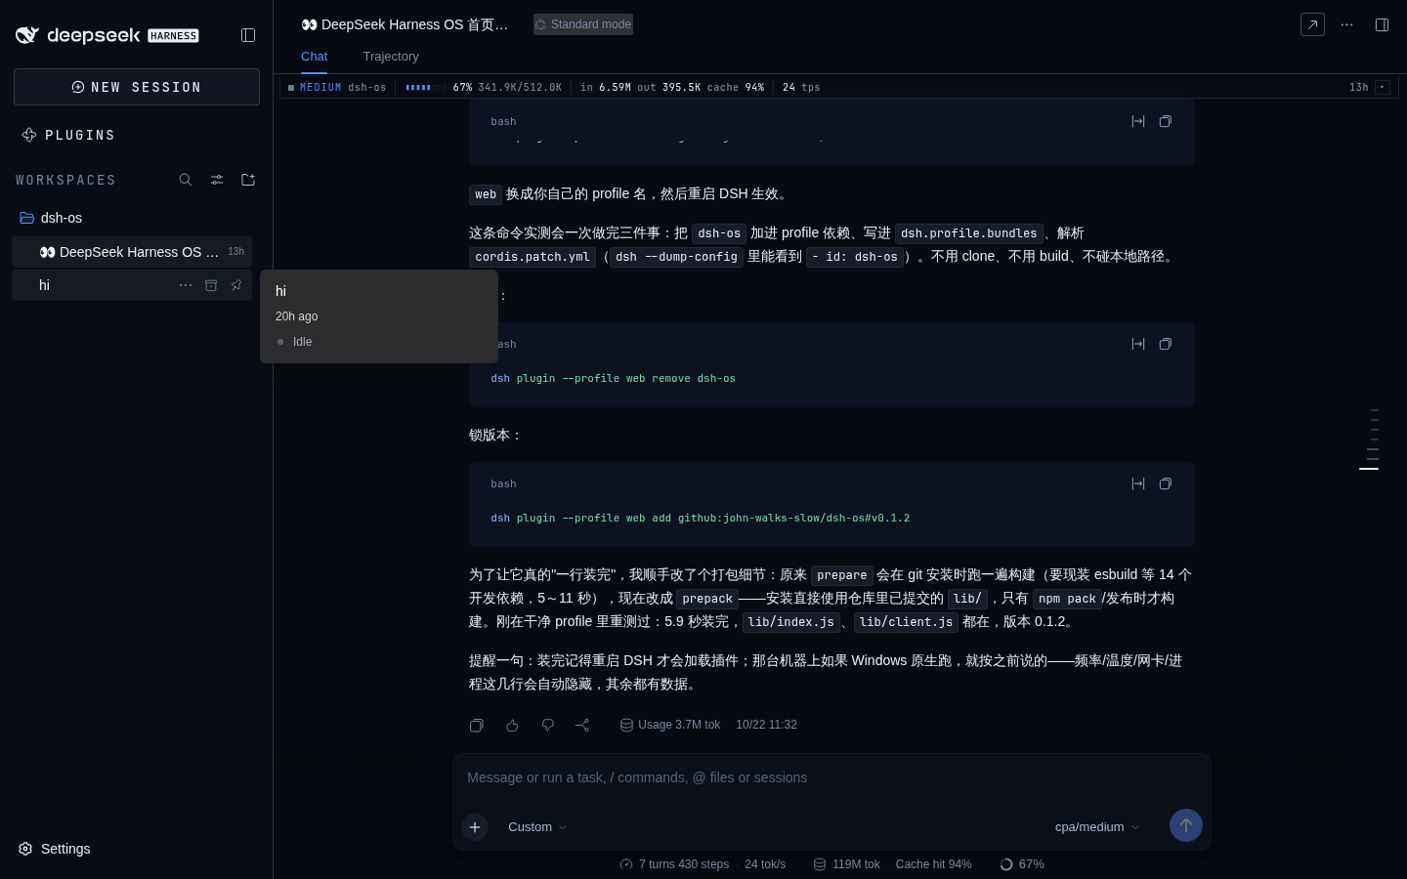Copy the v0.1.2 add command code block
The image size is (1407, 879).
coord(1166,483)
